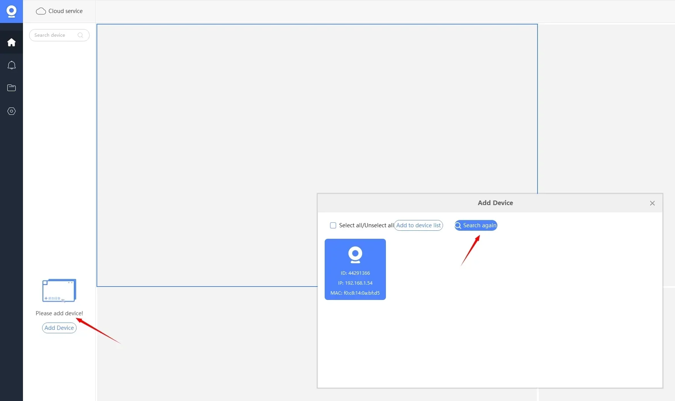
Task: Toggle Select all/Unselect all checkbox
Action: click(333, 225)
